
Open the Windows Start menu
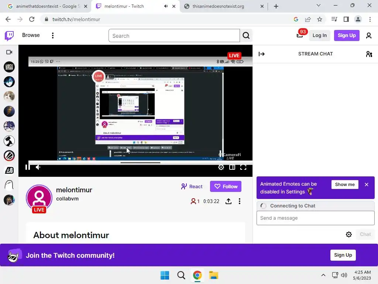coord(165,275)
